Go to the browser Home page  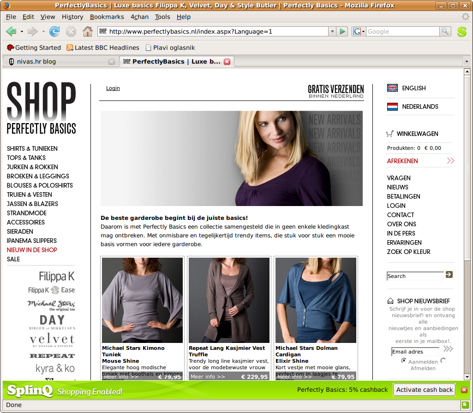87,31
